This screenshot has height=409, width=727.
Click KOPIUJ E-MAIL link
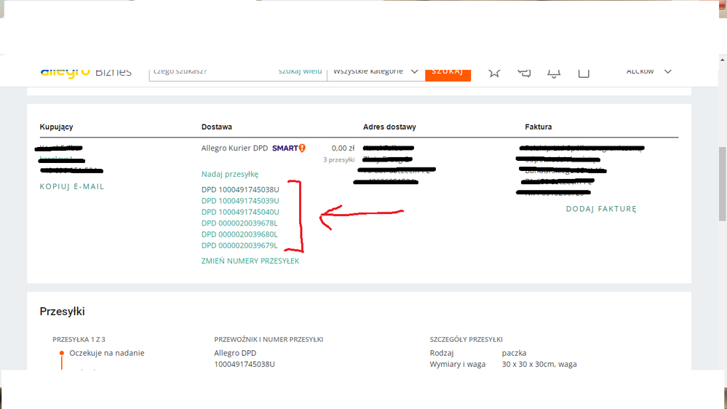pos(72,186)
